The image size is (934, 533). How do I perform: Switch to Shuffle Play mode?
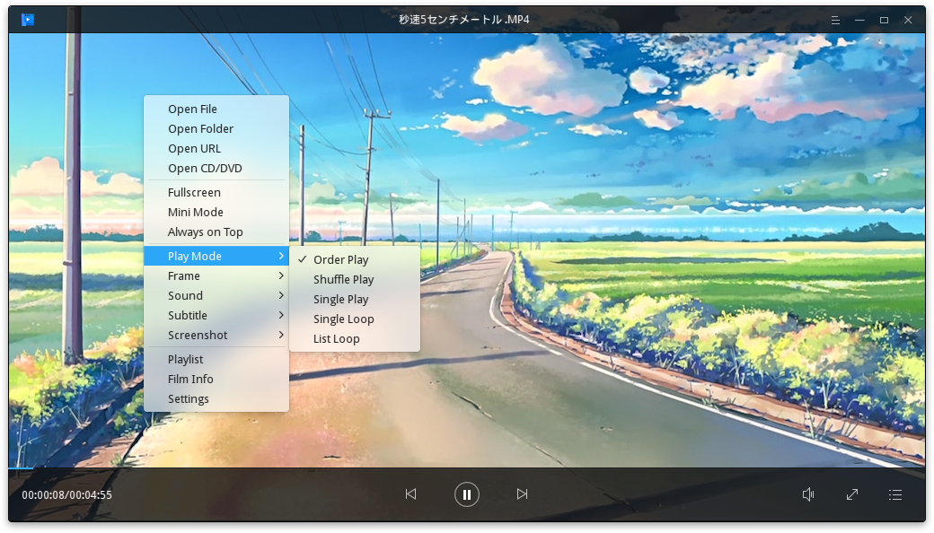pyautogui.click(x=355, y=279)
